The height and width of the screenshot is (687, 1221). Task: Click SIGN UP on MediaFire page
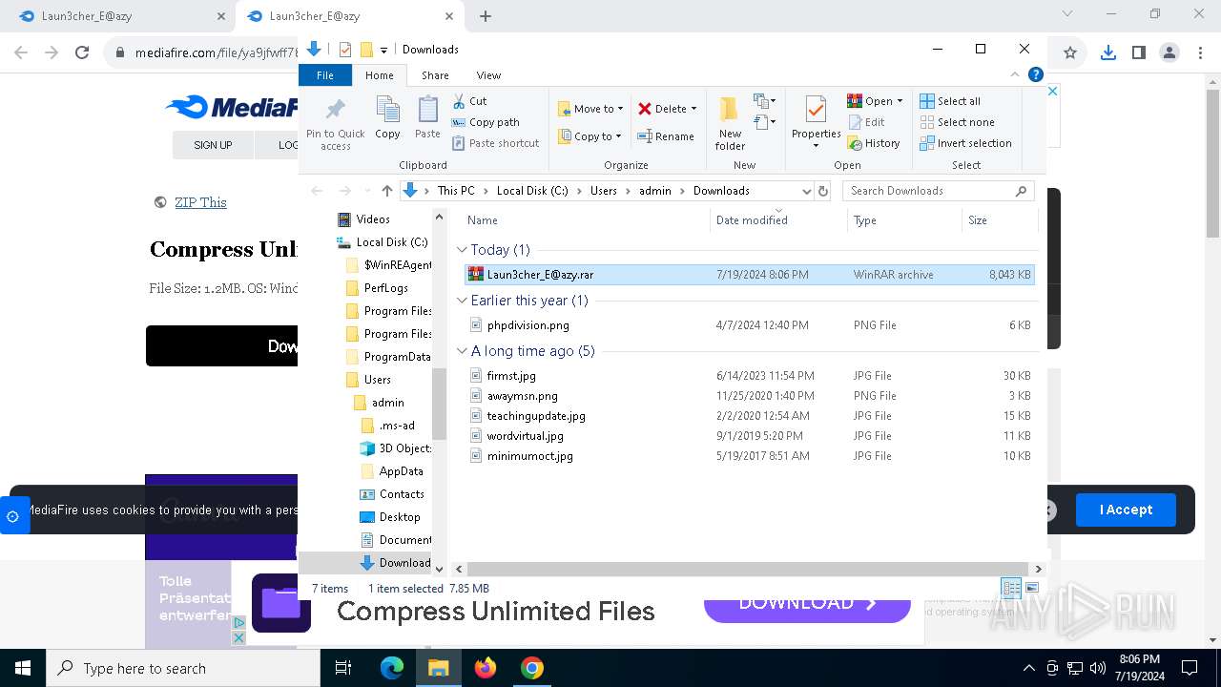click(213, 145)
